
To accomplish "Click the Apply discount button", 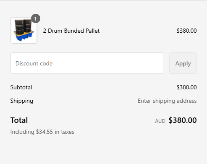I will [183, 63].
